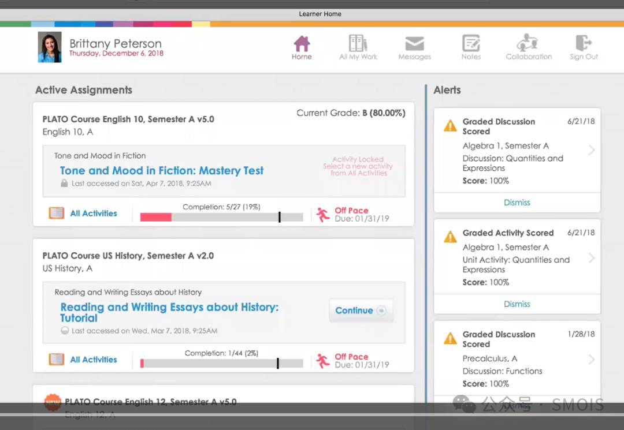This screenshot has height=430, width=624.
Task: Open All My Work icon
Action: (358, 44)
